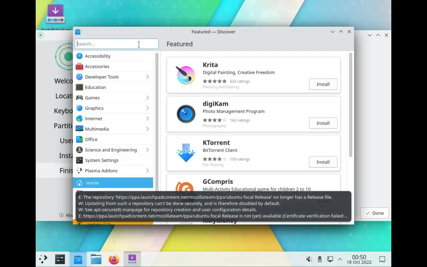427x267 pixels.
Task: Click the Graphics category icon
Action: (79, 108)
